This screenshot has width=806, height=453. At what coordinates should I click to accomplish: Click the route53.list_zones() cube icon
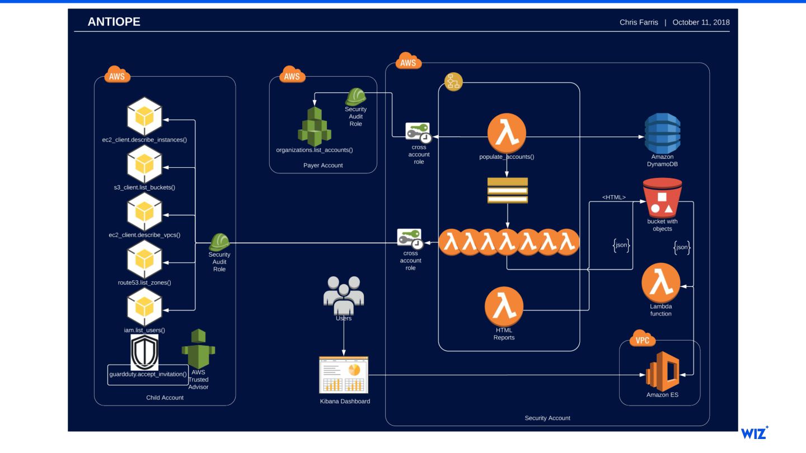click(144, 259)
